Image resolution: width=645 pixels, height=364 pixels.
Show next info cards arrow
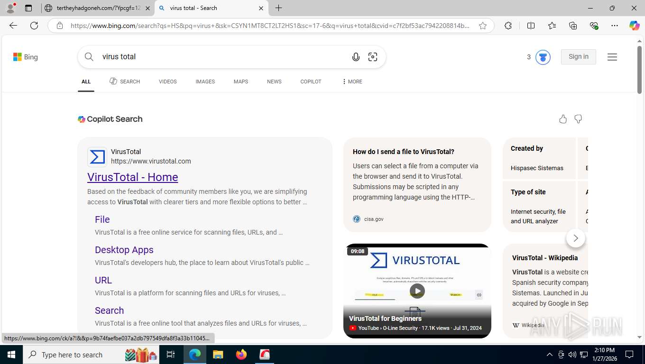[x=576, y=238]
